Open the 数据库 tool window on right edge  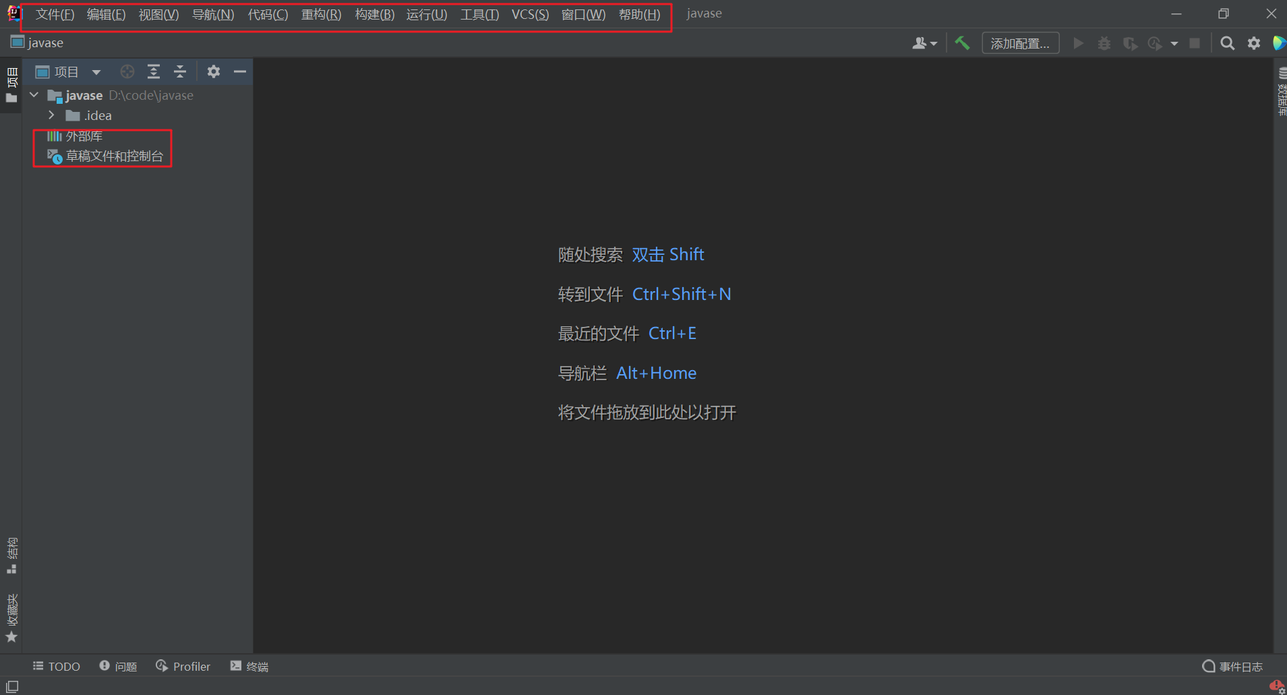(1281, 92)
